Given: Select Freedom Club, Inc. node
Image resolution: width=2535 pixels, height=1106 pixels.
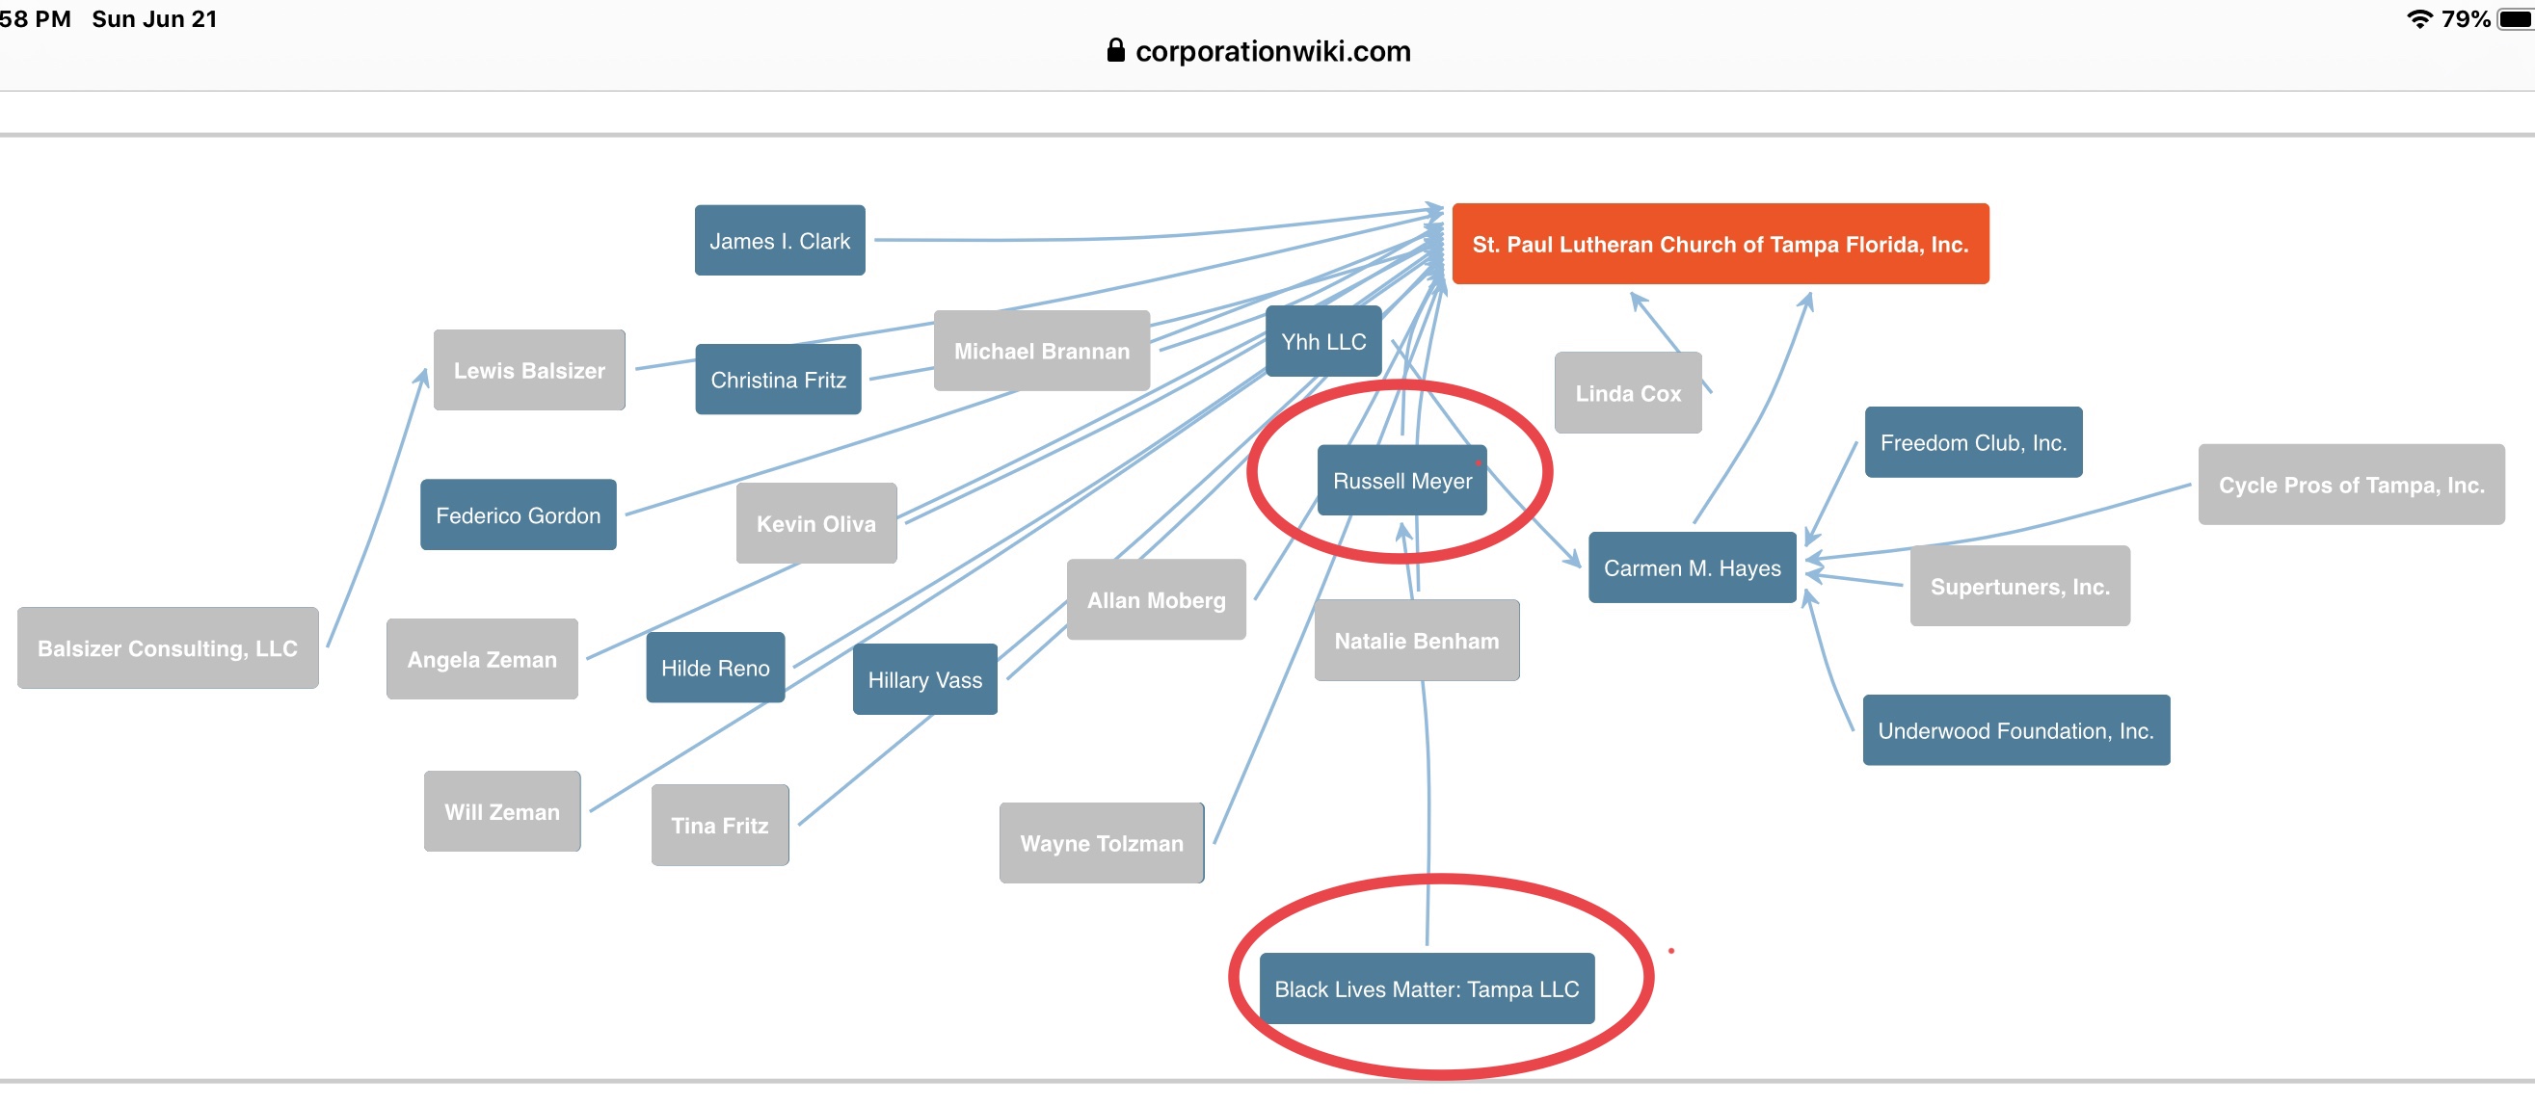Looking at the screenshot, I should point(1973,442).
